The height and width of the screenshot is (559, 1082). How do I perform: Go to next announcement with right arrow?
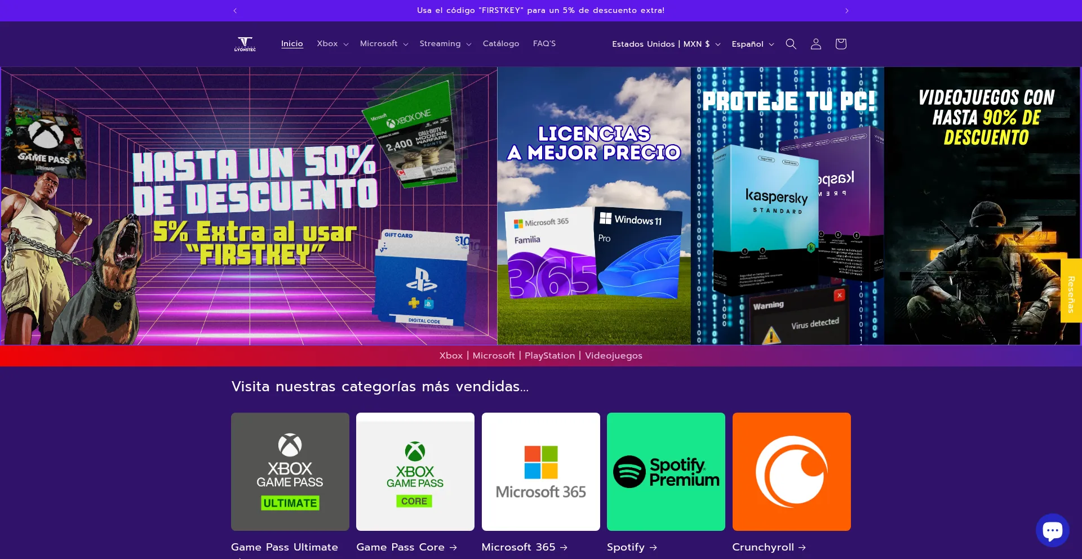(846, 11)
